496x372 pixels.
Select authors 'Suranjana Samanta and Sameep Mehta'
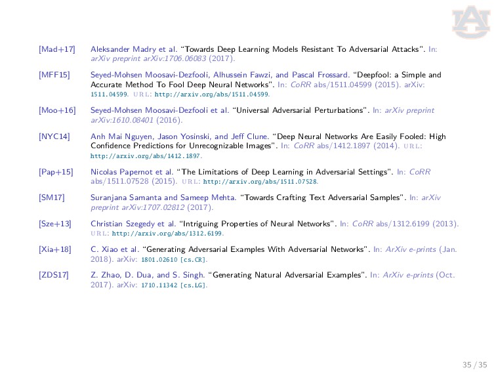[163, 197]
